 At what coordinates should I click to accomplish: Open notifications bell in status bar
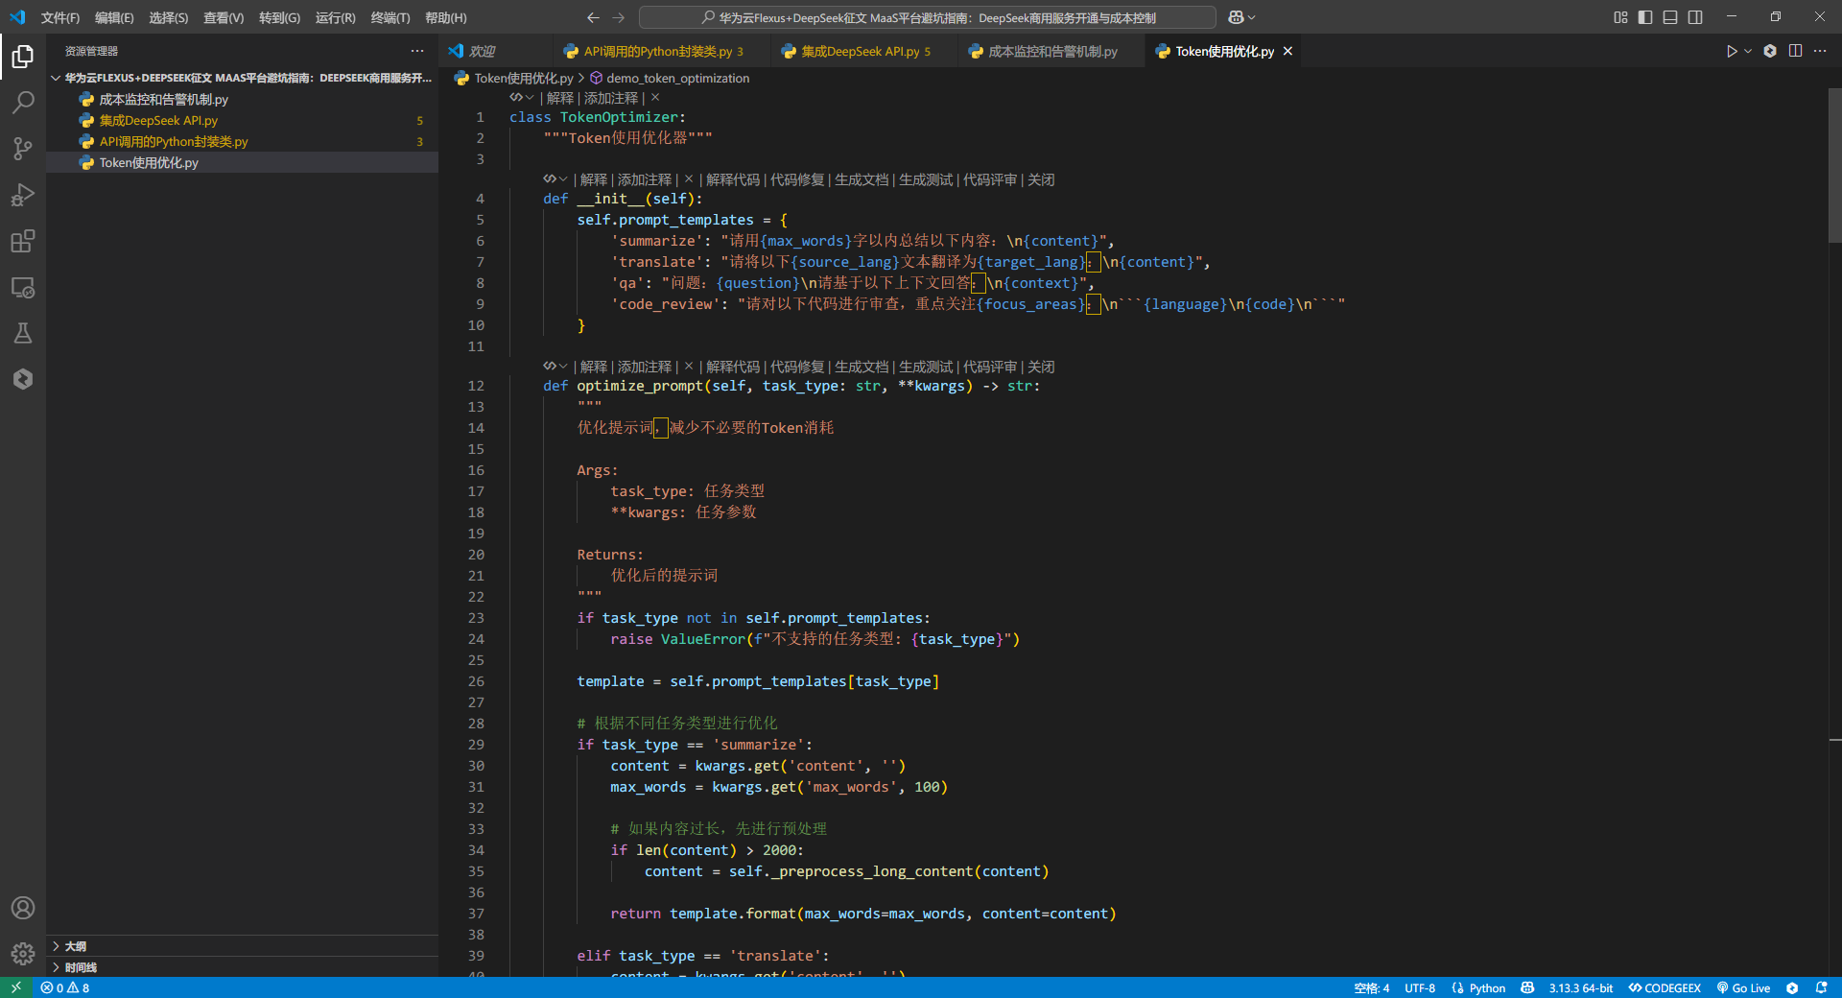tap(1821, 987)
